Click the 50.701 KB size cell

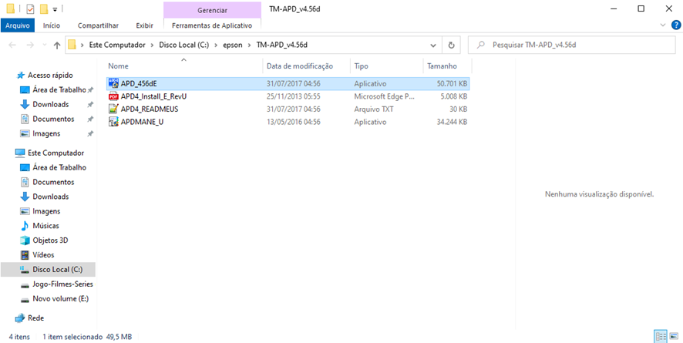click(x=453, y=83)
